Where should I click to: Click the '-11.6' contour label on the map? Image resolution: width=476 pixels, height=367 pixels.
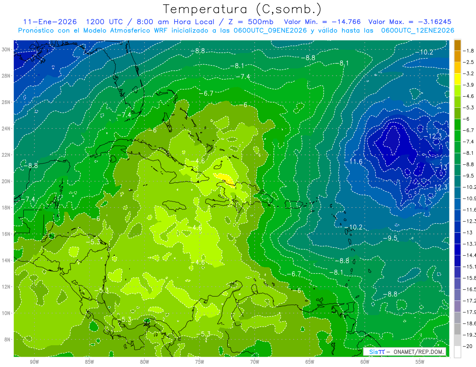click(353, 162)
